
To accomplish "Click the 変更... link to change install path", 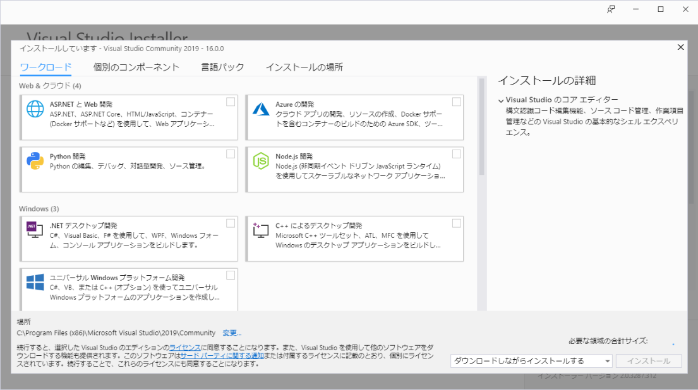I will coord(232,333).
